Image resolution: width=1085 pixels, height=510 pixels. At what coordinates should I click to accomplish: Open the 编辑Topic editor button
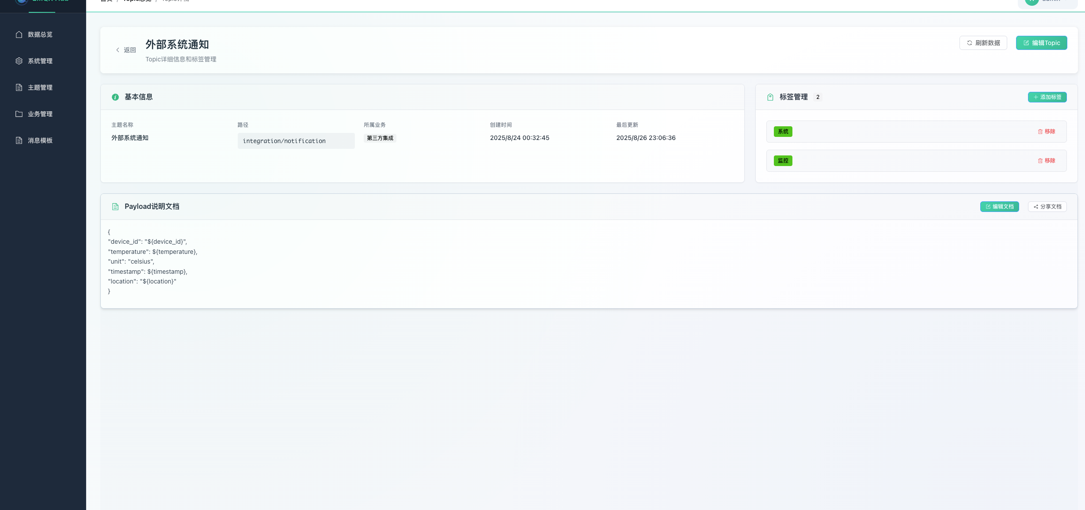[x=1041, y=43]
